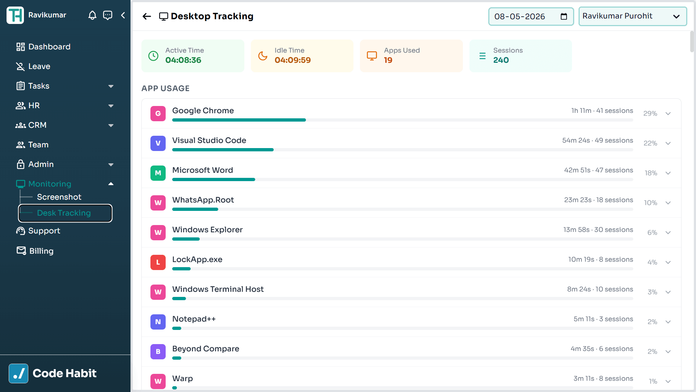Click the Microsoft Word usage bar
This screenshot has width=696, height=392.
(402, 180)
